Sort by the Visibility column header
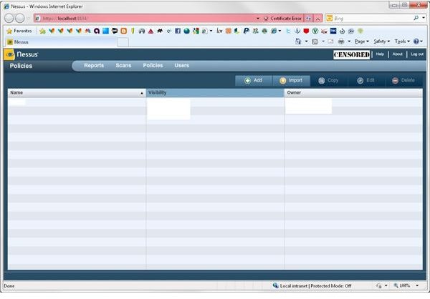The height and width of the screenshot is (299, 430). coord(215,93)
